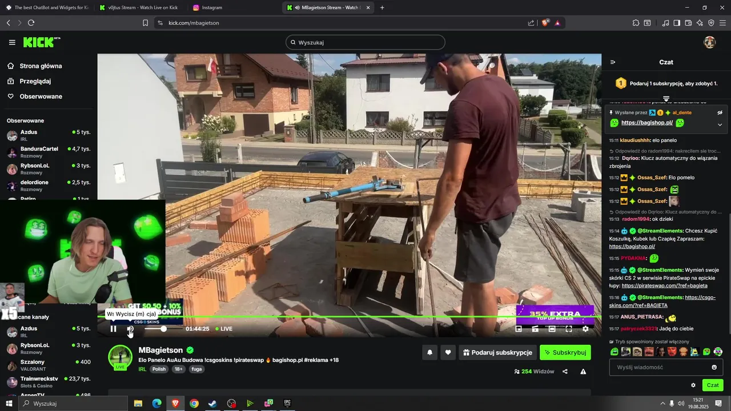Insert the last headphones emote in quick row
This screenshot has height=411, width=731.
tap(718, 352)
